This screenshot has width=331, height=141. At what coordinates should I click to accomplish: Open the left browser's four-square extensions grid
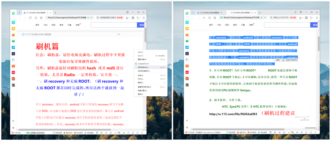tap(133, 18)
